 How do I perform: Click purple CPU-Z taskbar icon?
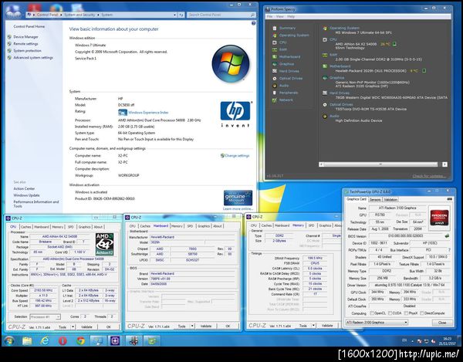115,340
